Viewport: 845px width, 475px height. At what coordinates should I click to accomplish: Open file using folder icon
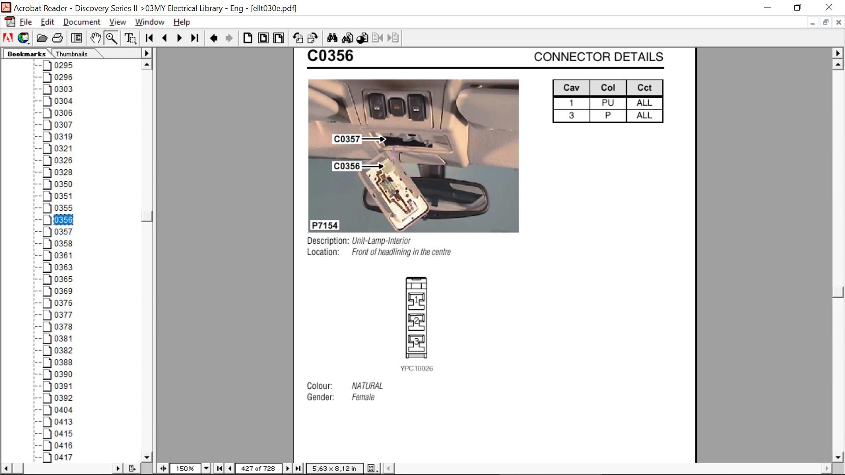pyautogui.click(x=42, y=38)
